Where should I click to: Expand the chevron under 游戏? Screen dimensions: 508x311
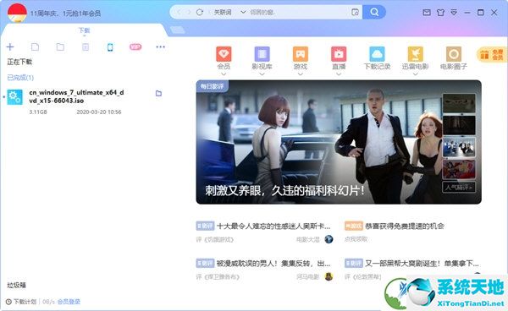tap(301, 74)
